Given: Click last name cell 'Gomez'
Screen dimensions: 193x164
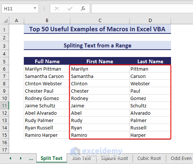Looking at the screenshot, I should coord(150,98).
